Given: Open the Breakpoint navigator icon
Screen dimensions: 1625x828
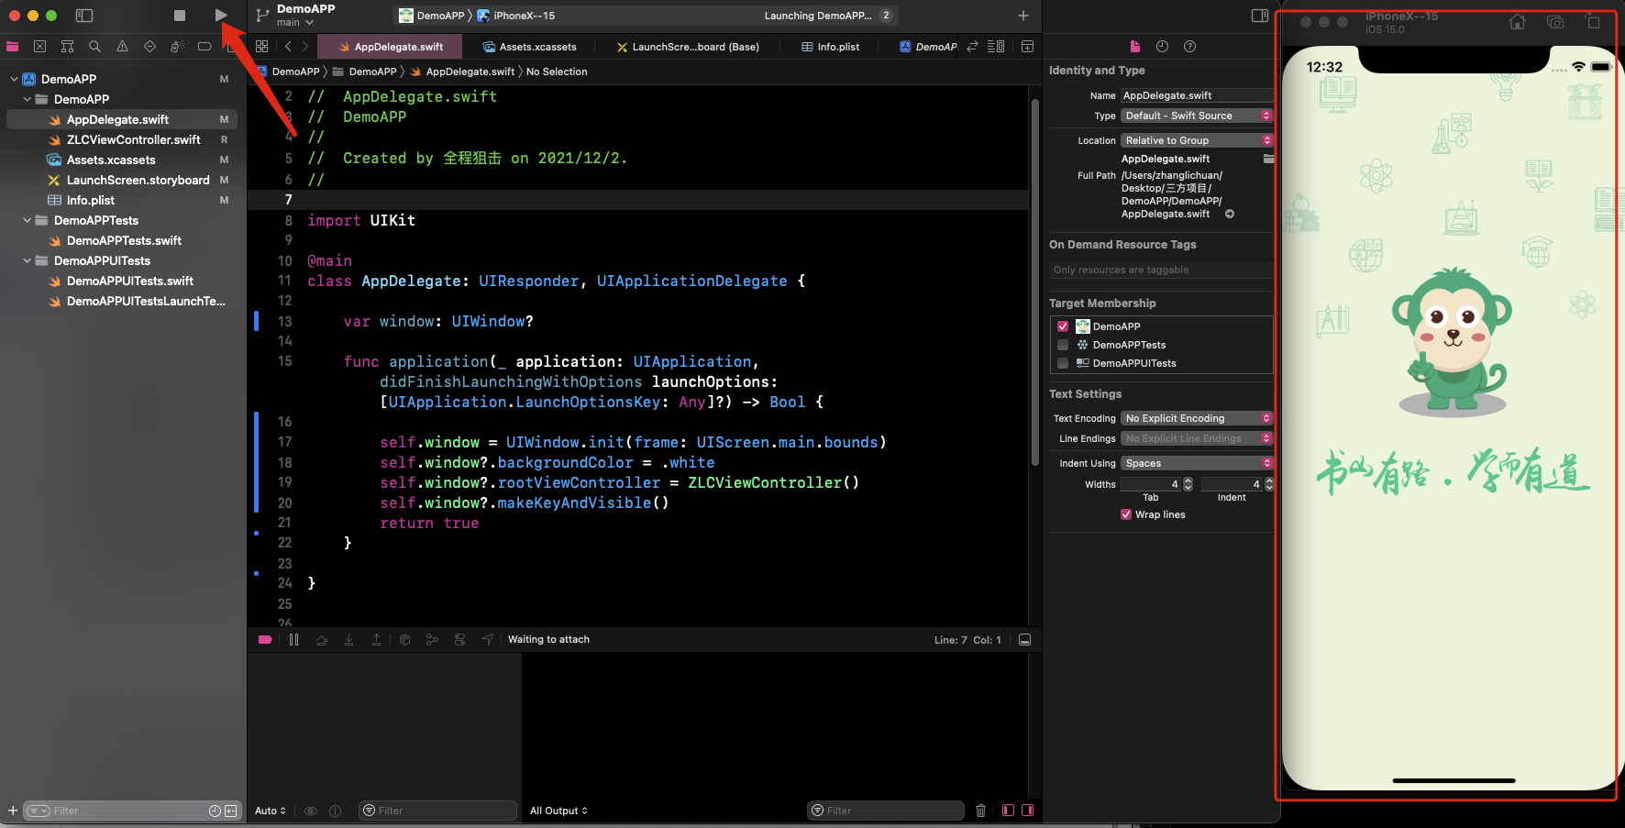Looking at the screenshot, I should 205,47.
